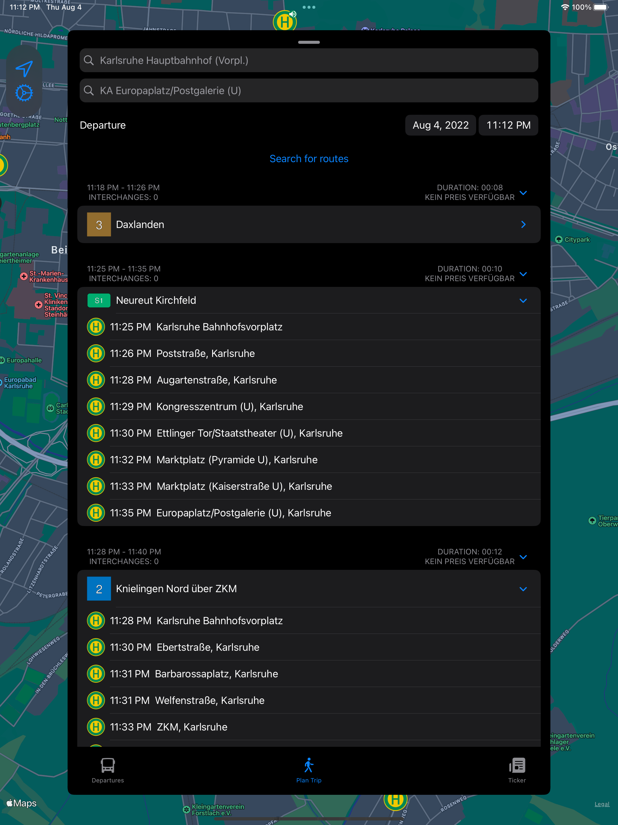Tap the Citypark marker on the map

558,239
